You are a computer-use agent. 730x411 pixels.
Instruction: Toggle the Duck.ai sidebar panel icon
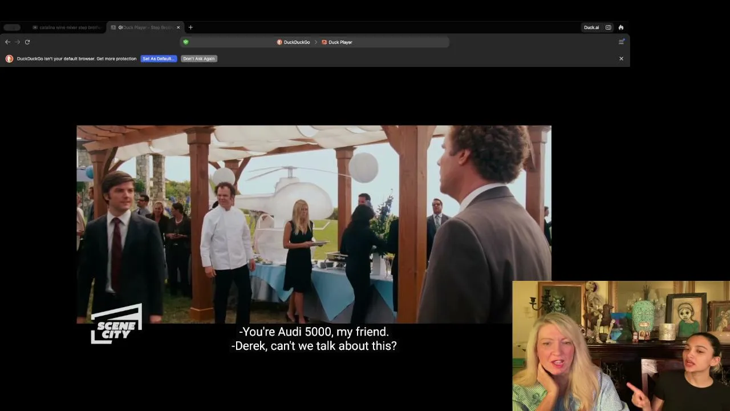[609, 27]
